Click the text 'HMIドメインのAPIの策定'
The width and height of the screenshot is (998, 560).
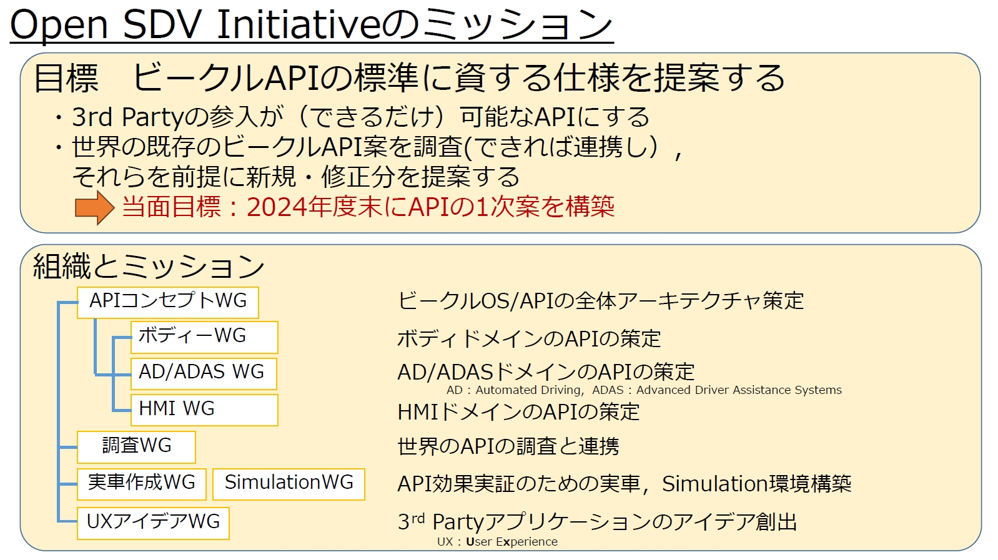(518, 412)
